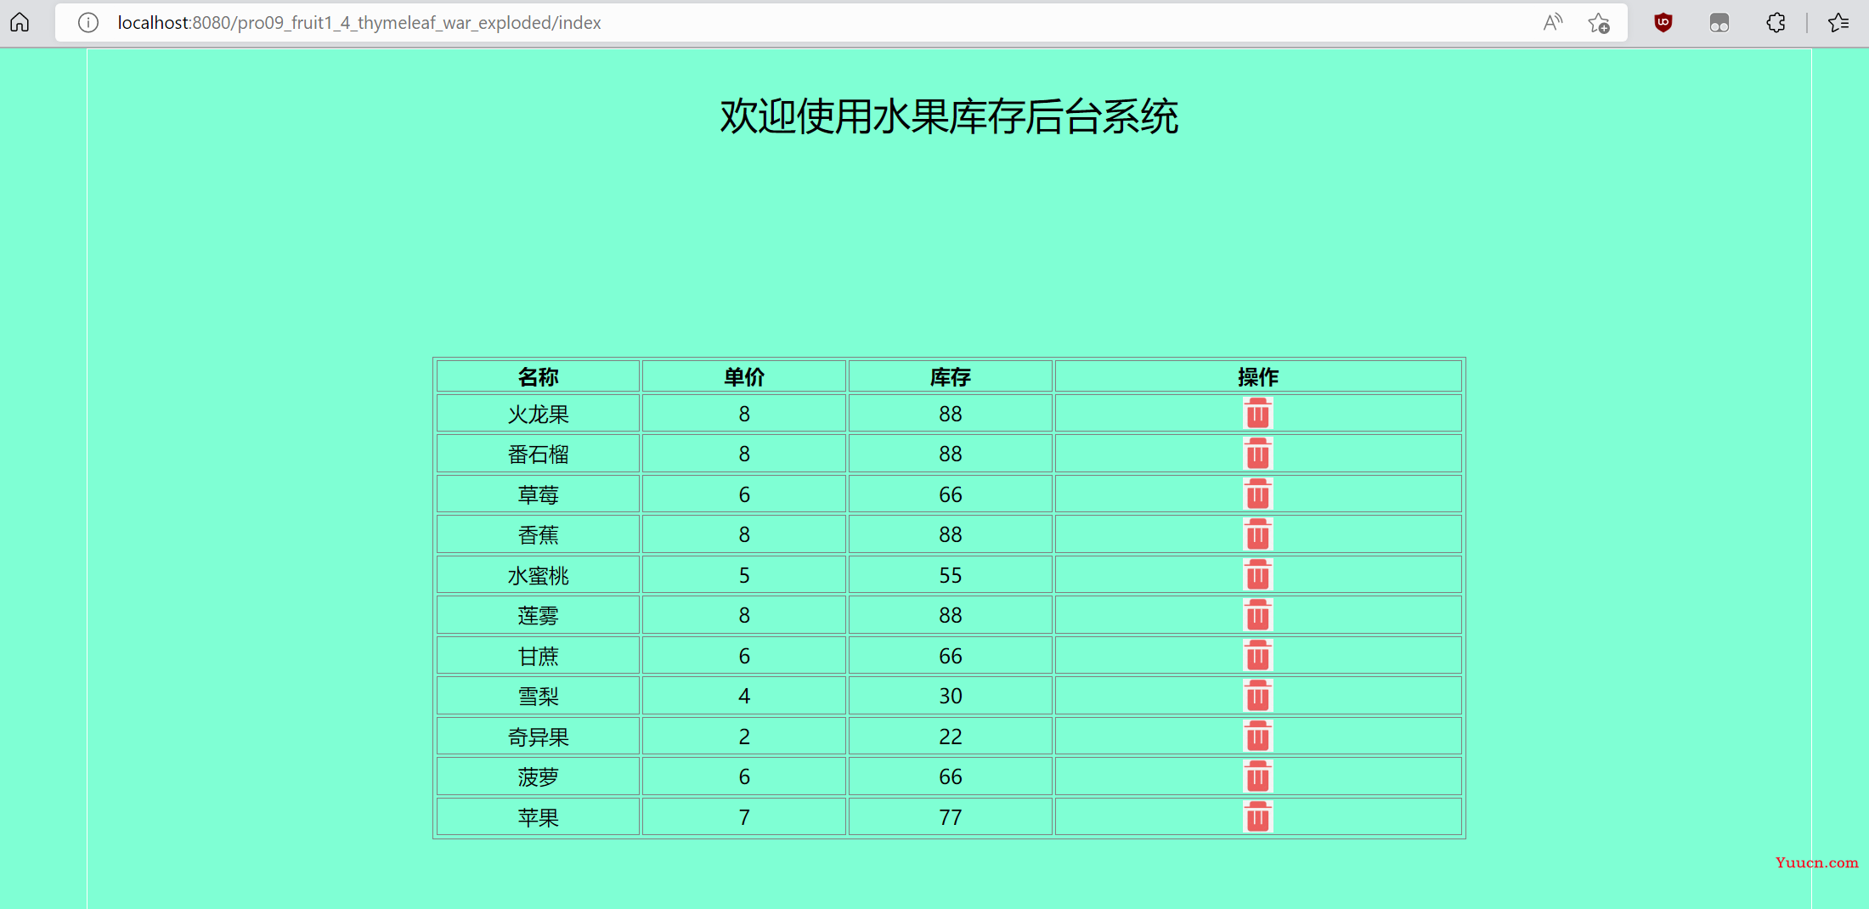Click the 雪梨 unit price 4
The image size is (1869, 909).
click(744, 696)
